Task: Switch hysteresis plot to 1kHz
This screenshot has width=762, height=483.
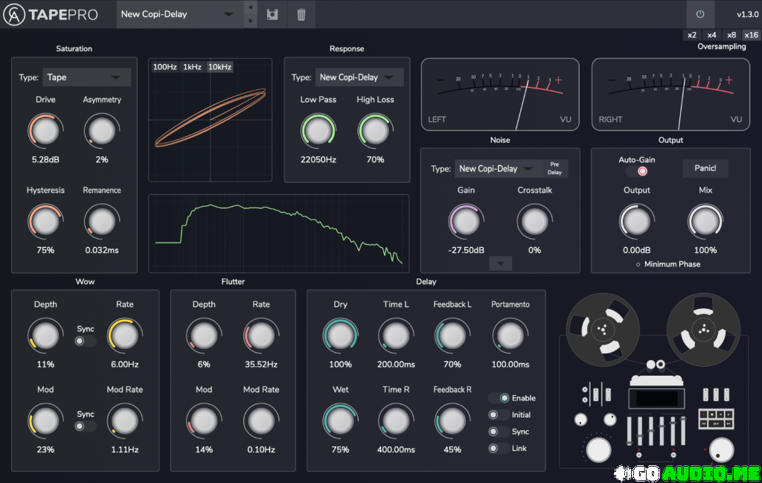Action: pyautogui.click(x=193, y=66)
